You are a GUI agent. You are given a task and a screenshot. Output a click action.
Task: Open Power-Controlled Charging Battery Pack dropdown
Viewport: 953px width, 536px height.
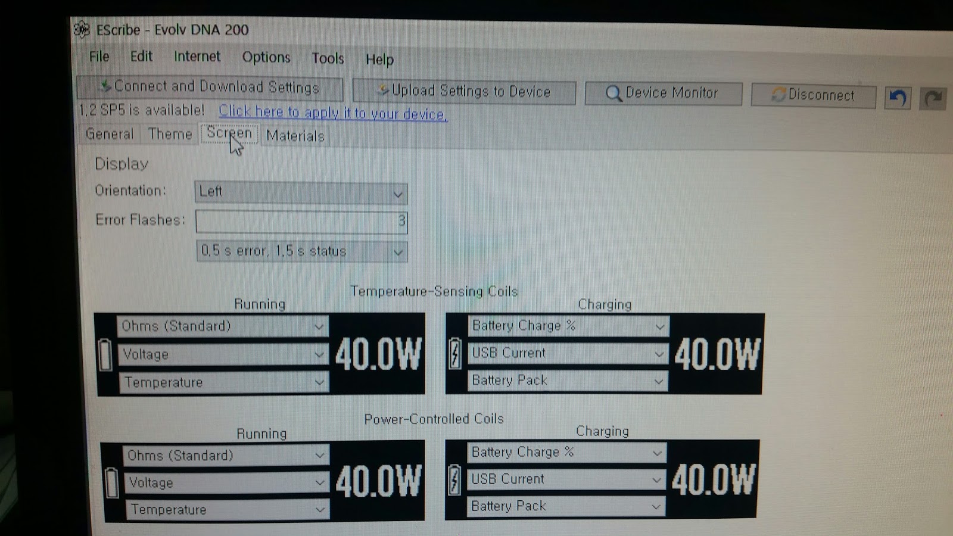[x=566, y=506]
